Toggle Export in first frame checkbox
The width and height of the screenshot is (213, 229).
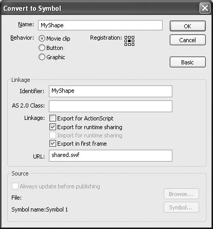point(52,144)
